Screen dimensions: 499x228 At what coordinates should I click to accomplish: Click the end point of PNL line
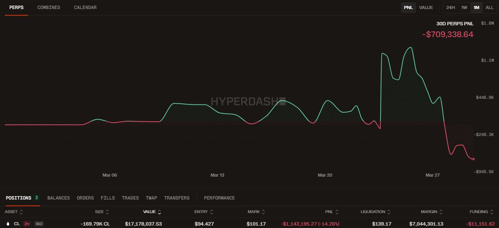(x=474, y=159)
